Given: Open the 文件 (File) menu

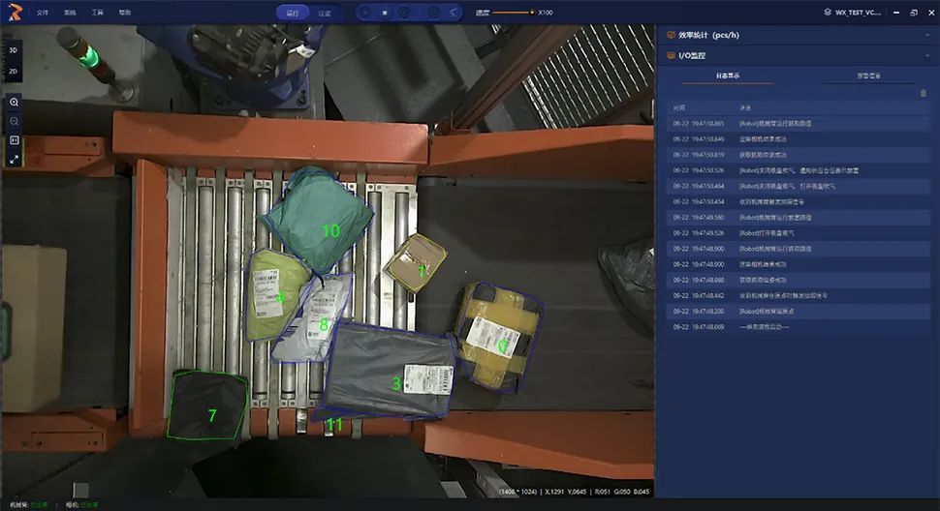Looking at the screenshot, I should tap(42, 13).
